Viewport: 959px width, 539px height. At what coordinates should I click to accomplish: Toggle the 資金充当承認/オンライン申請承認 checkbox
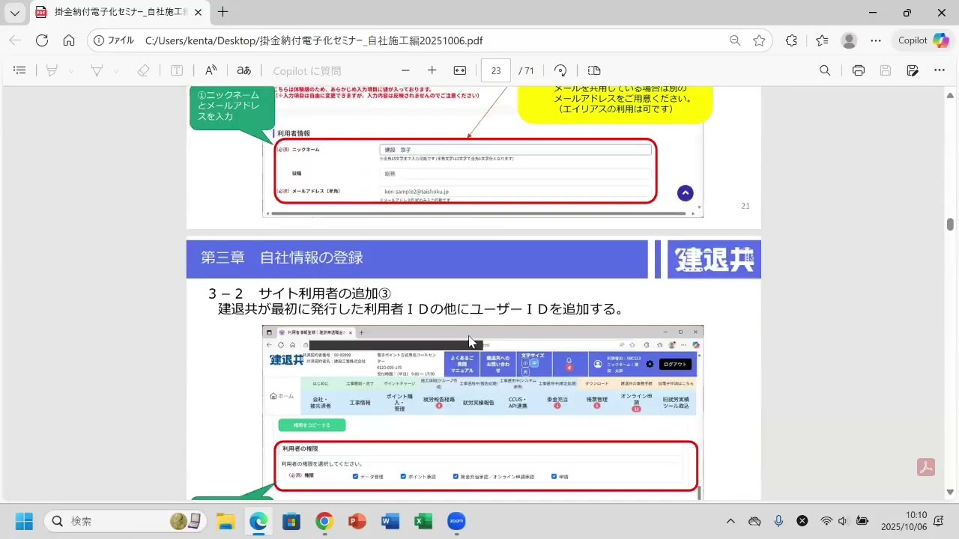456,476
